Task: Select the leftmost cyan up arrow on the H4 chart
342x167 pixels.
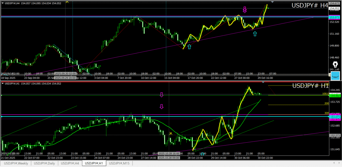Action: click(x=189, y=47)
